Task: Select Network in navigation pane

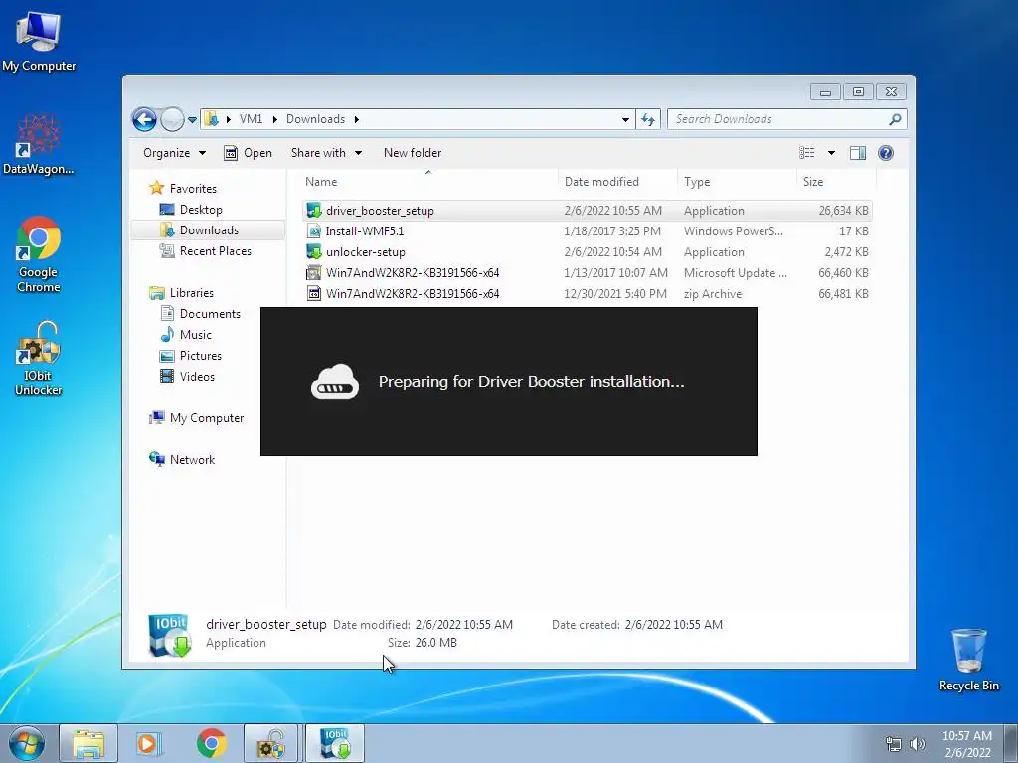Action: click(x=182, y=459)
